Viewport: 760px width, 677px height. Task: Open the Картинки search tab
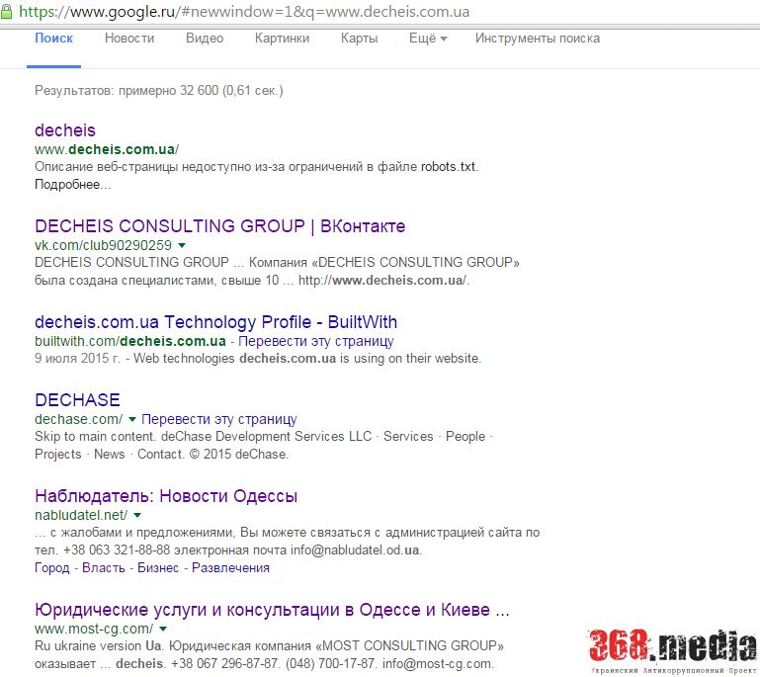[282, 39]
